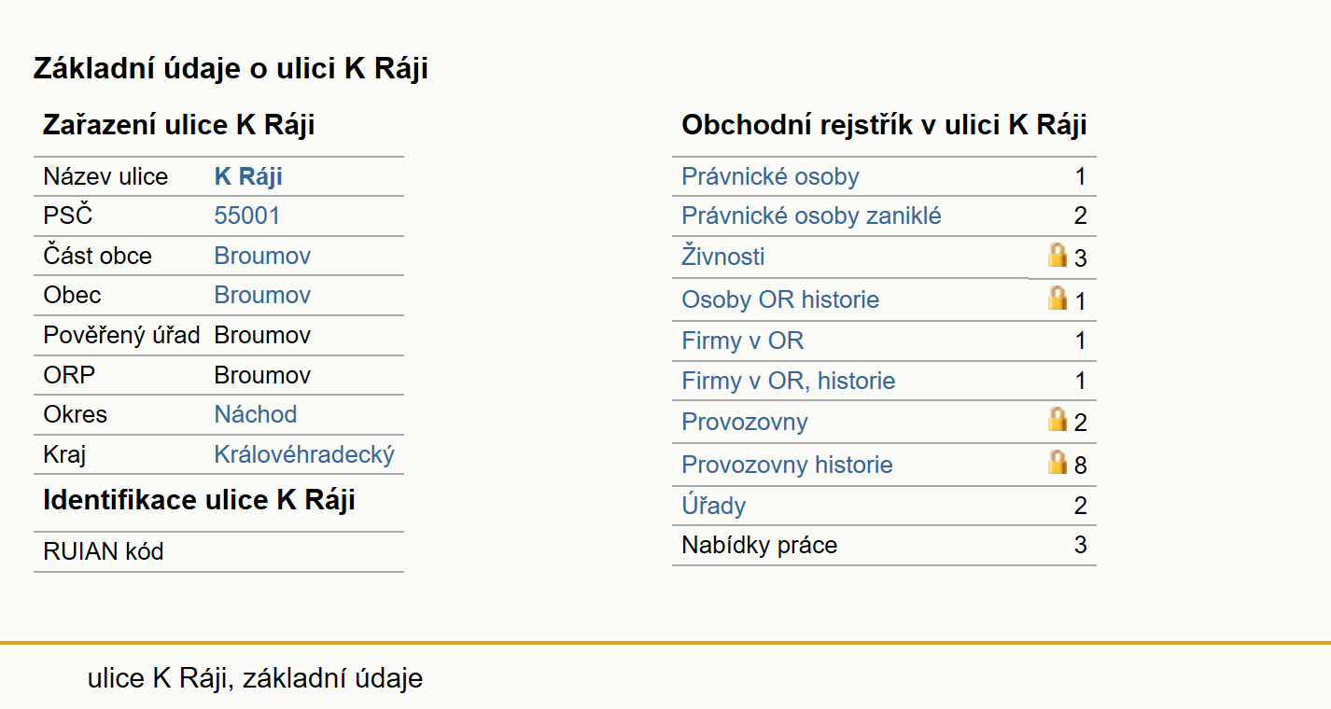Open the Úřady link
The height and width of the screenshot is (709, 1331).
(x=714, y=506)
